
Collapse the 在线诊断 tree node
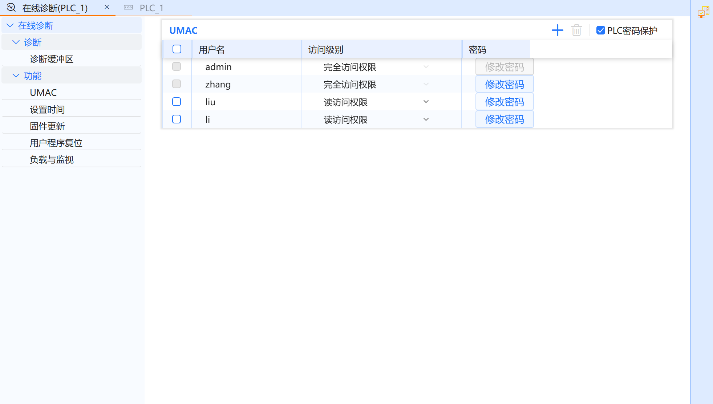tap(10, 26)
